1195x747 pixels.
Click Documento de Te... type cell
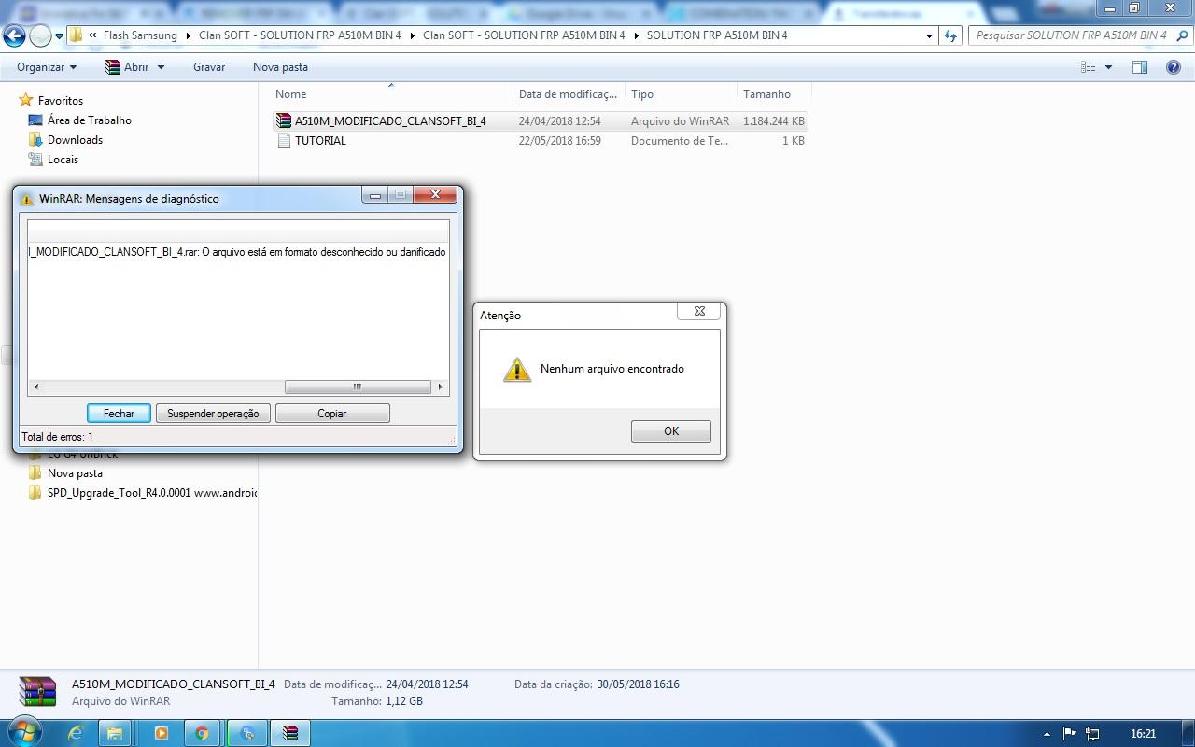point(679,141)
